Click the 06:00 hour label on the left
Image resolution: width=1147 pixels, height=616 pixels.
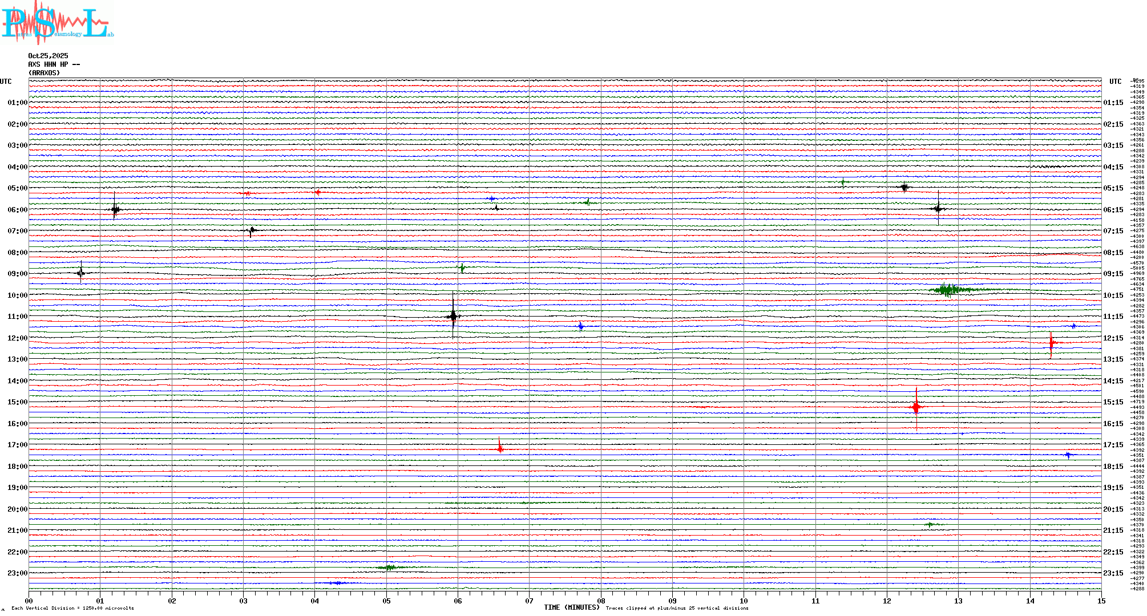coord(17,210)
